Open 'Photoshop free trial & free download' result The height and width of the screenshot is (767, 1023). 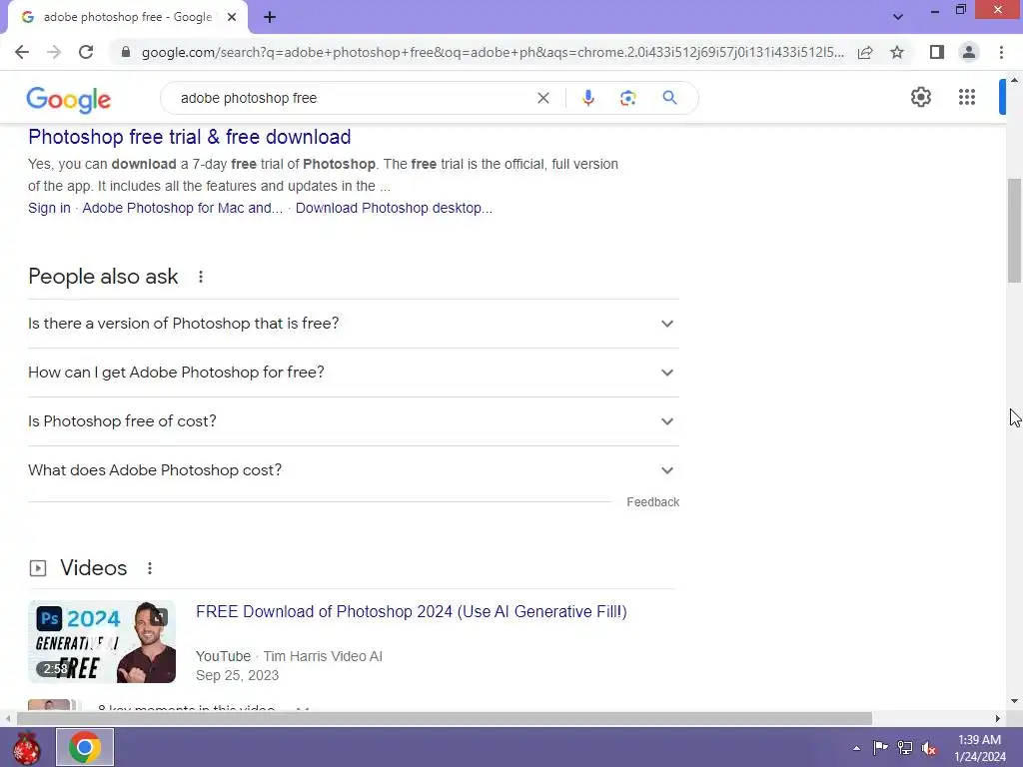click(189, 137)
